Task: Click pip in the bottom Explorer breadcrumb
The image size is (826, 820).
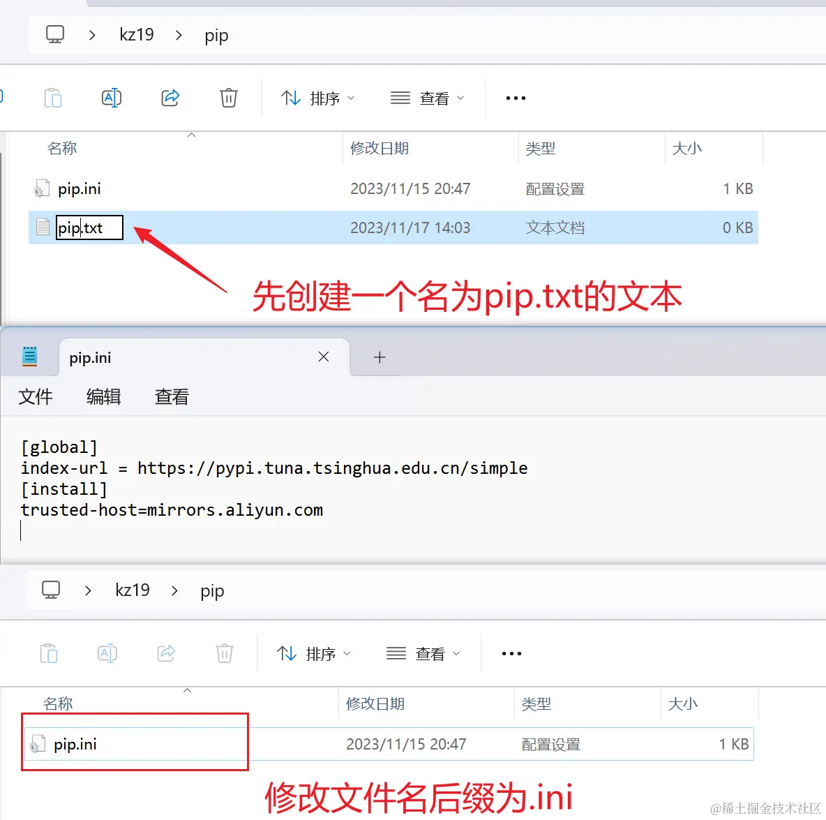Action: 212,591
